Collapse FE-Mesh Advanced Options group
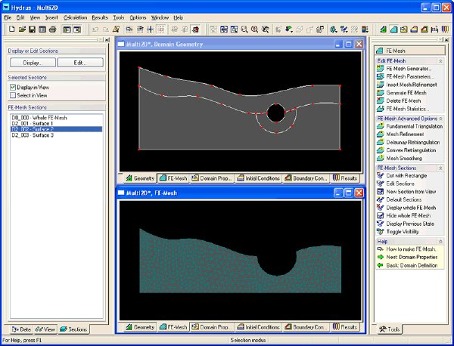Viewport: 454px width, 346px height. 440,119
